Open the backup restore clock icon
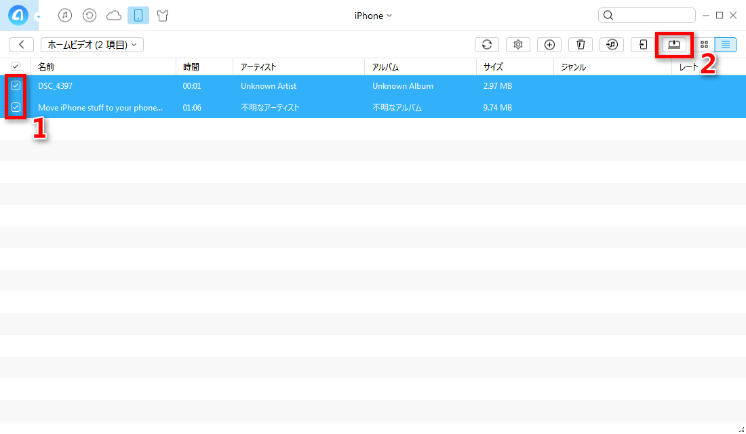Screen dimensions: 746x434 90,16
